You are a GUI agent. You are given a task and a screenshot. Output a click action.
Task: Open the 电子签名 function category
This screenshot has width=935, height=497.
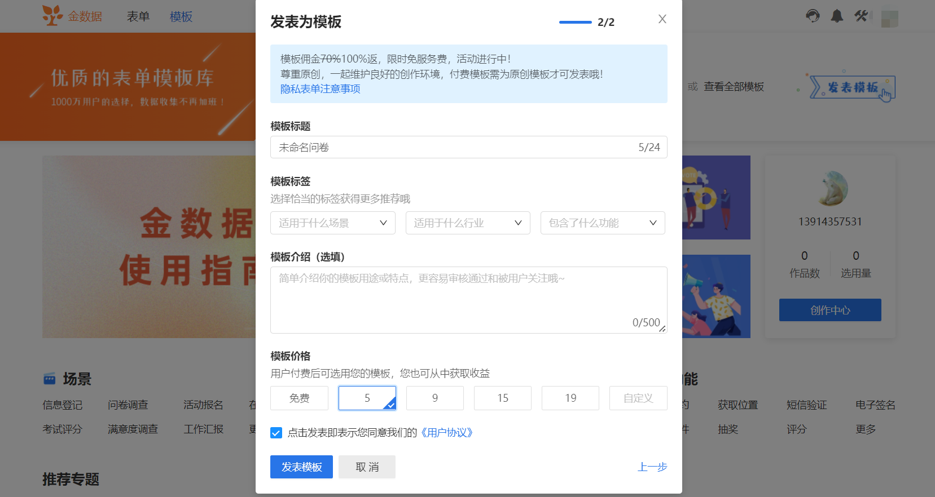coord(876,405)
